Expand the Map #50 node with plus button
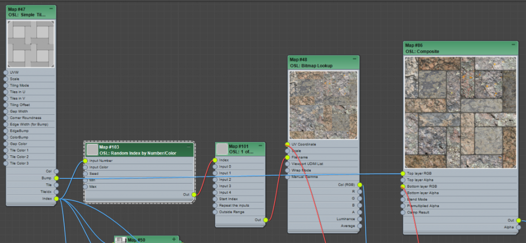Viewport: 526px width, 243px height. (174, 239)
